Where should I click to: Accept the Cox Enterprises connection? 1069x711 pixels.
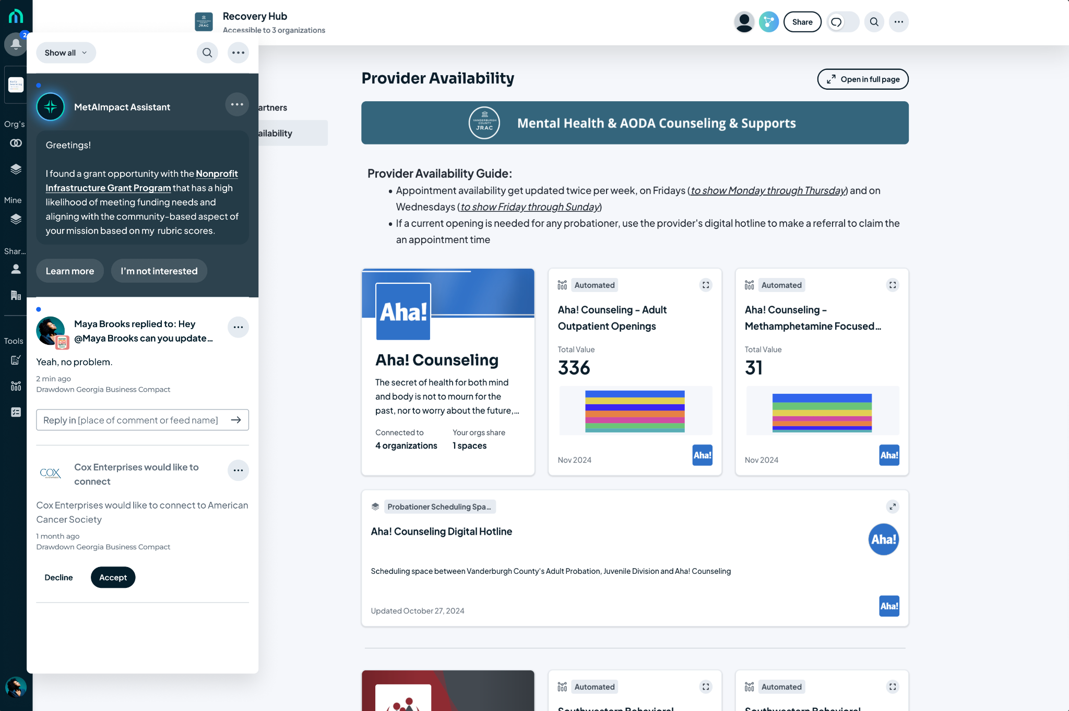click(113, 577)
